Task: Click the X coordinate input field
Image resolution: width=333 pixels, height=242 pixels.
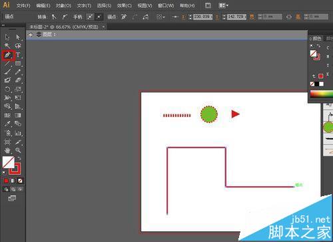Action: [202, 17]
